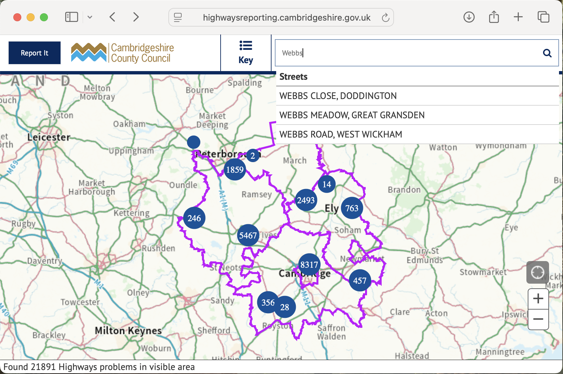Open the 246 cluster marker
Screen dimensions: 563x374
pyautogui.click(x=194, y=218)
